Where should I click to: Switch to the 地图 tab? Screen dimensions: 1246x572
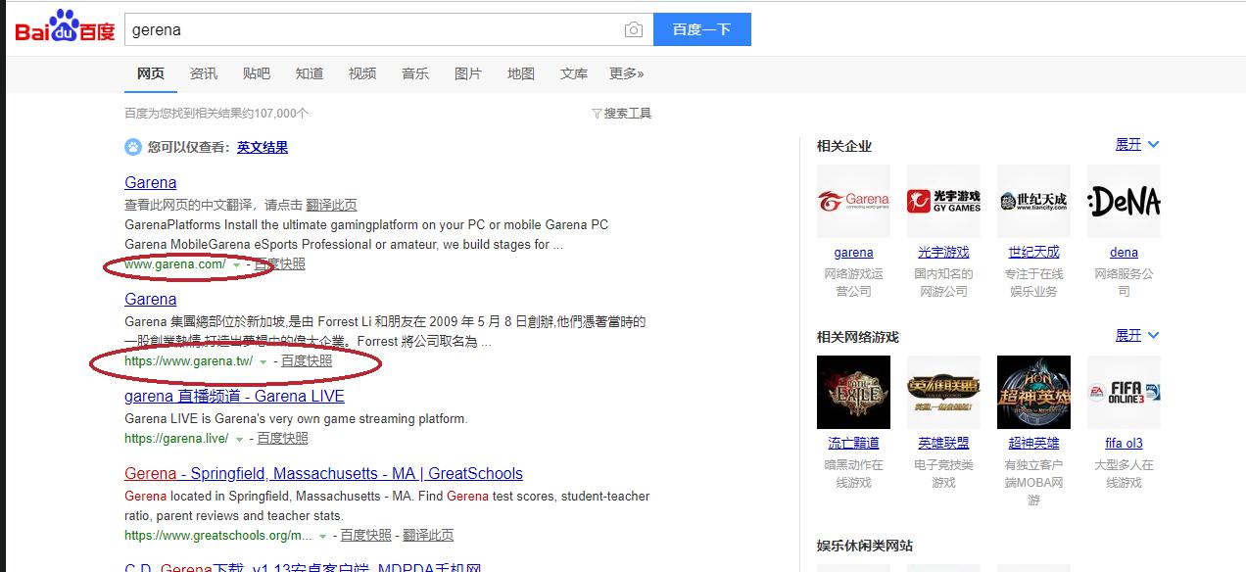point(521,73)
